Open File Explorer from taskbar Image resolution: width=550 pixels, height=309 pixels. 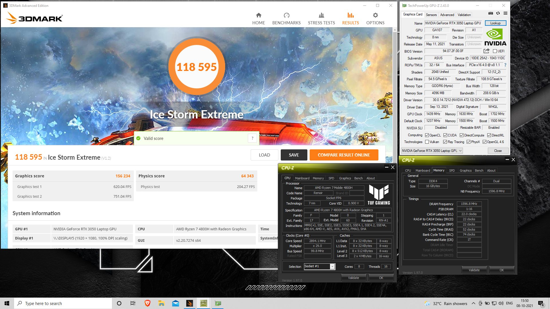coord(162,303)
